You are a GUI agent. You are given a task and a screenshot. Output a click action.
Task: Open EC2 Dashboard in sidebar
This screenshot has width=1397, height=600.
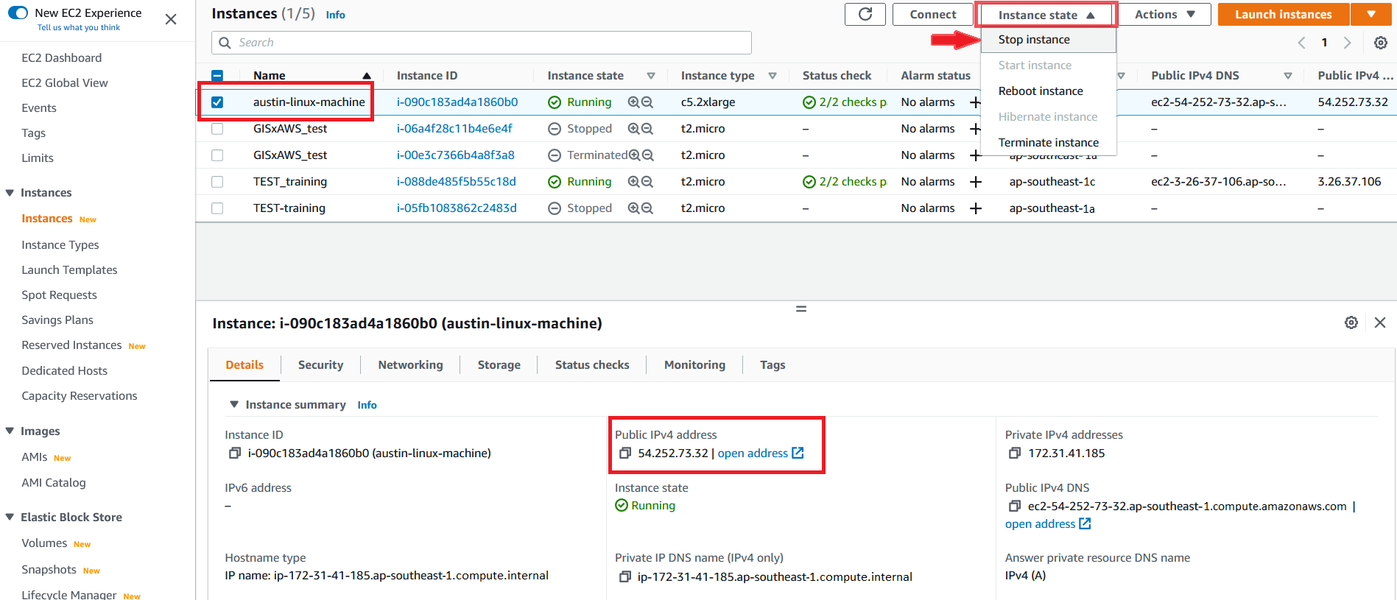pyautogui.click(x=62, y=58)
